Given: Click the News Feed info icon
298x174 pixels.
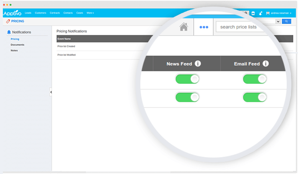Looking at the screenshot, I should point(198,63).
